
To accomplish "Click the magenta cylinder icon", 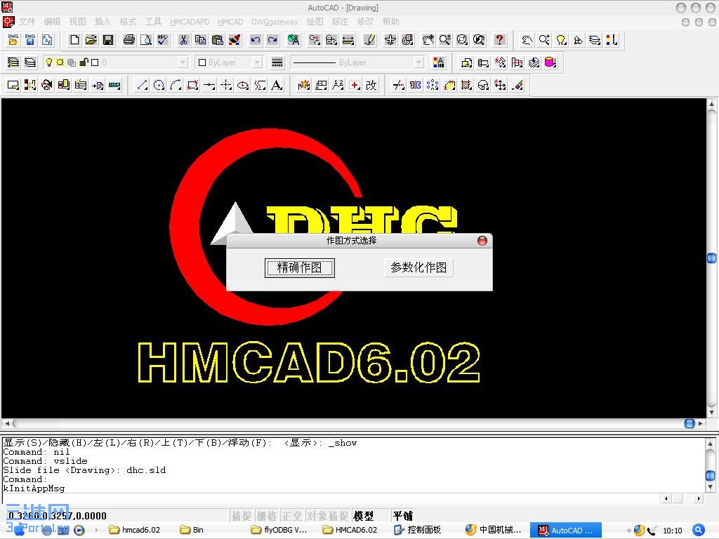I will [x=550, y=62].
